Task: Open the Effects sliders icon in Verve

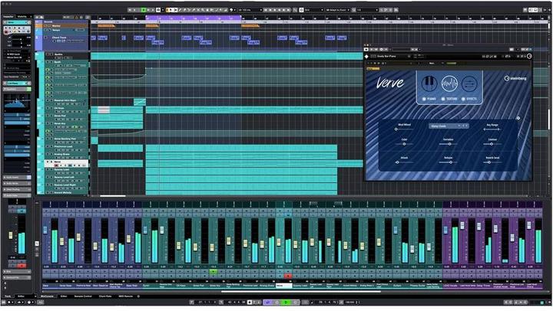Action: point(470,83)
